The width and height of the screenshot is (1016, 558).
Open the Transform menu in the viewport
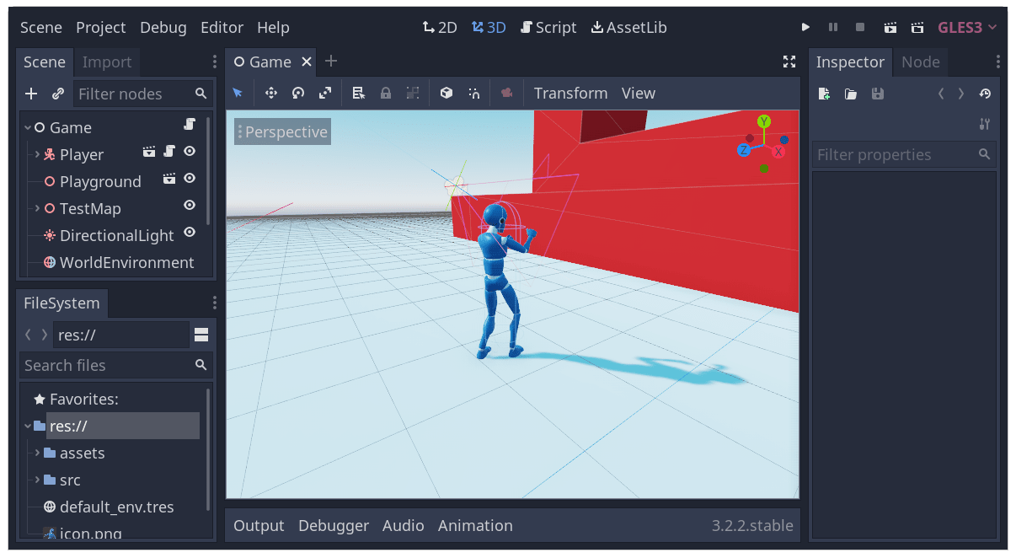(x=570, y=93)
